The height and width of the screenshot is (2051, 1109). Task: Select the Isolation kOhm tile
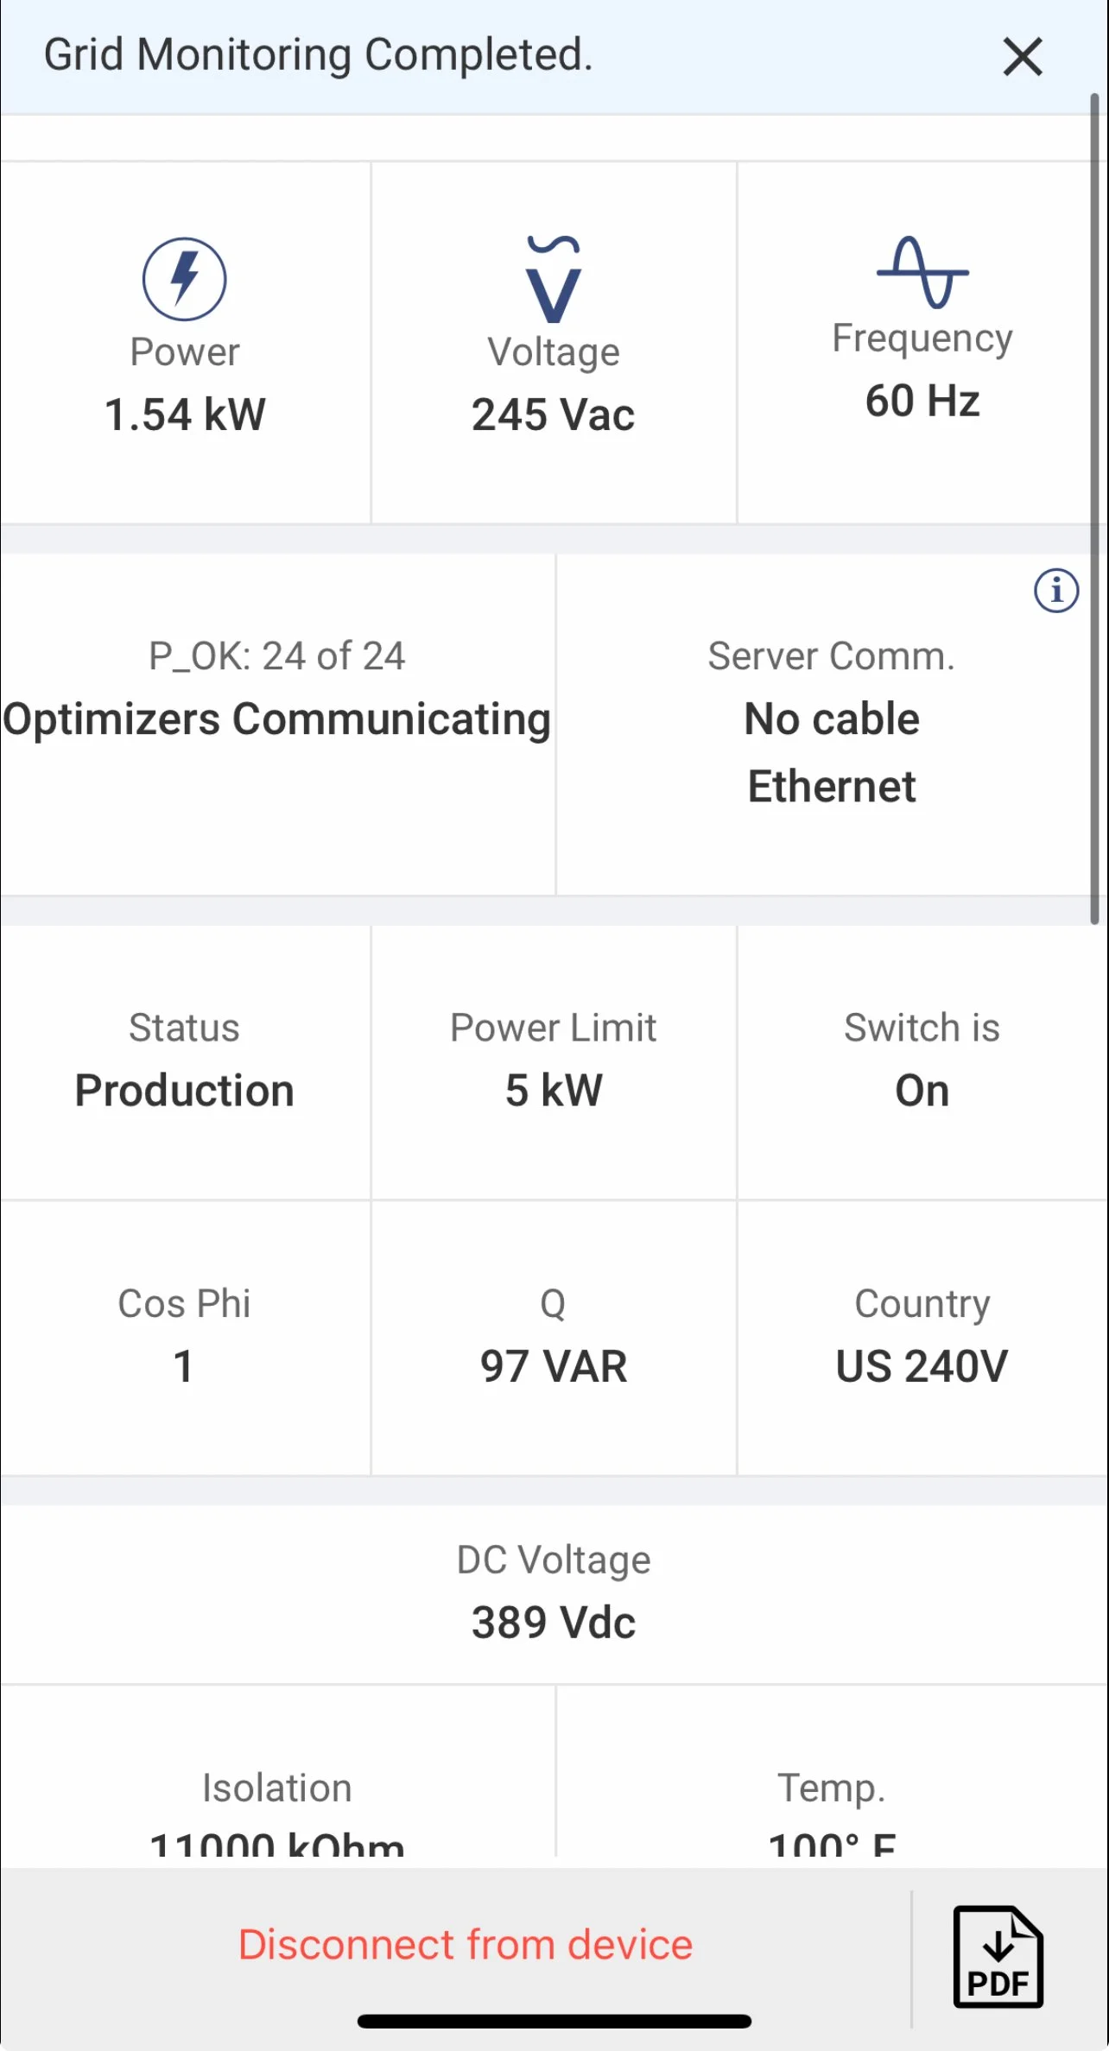[277, 1805]
